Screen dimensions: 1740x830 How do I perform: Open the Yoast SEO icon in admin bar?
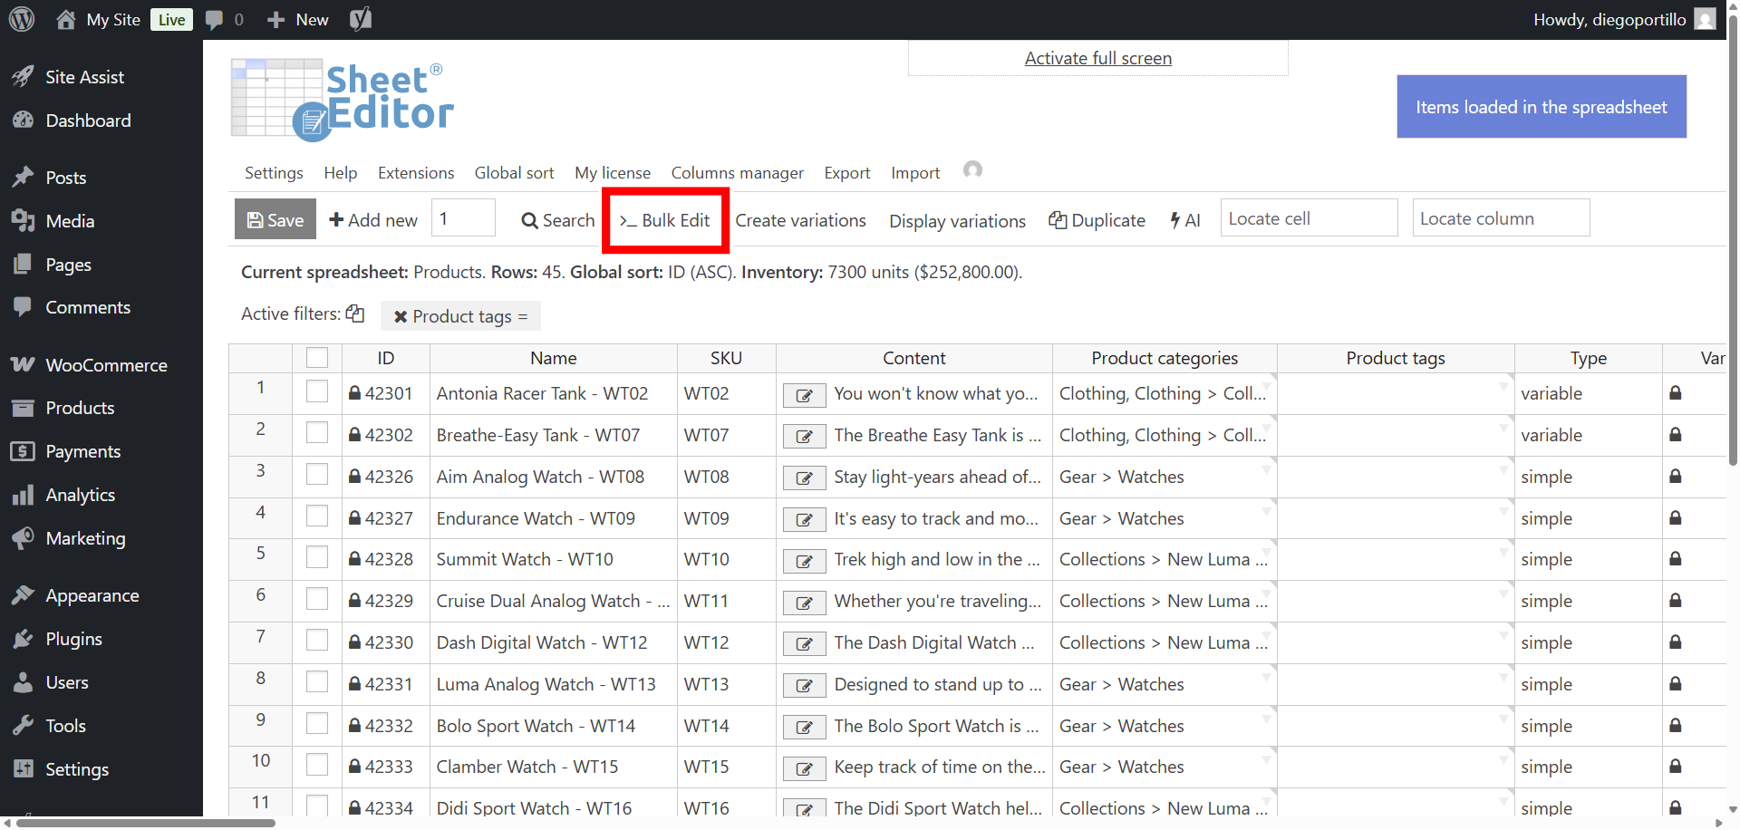tap(361, 19)
